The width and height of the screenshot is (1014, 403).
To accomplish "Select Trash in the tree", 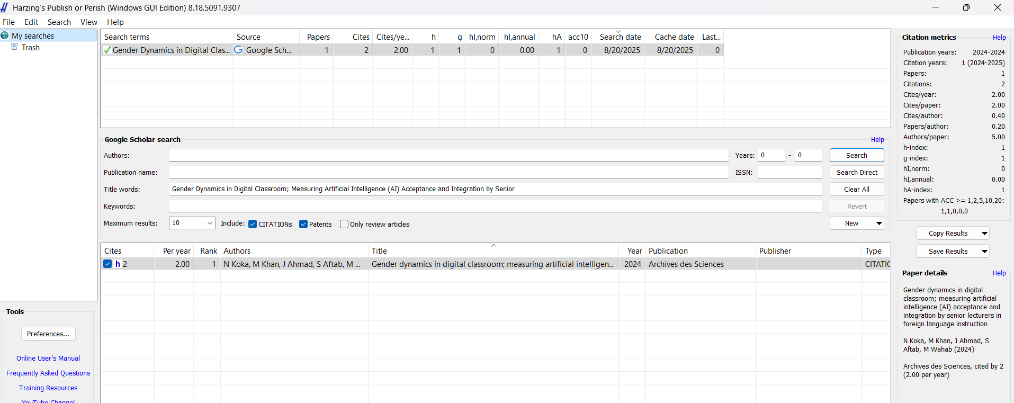I will click(31, 47).
